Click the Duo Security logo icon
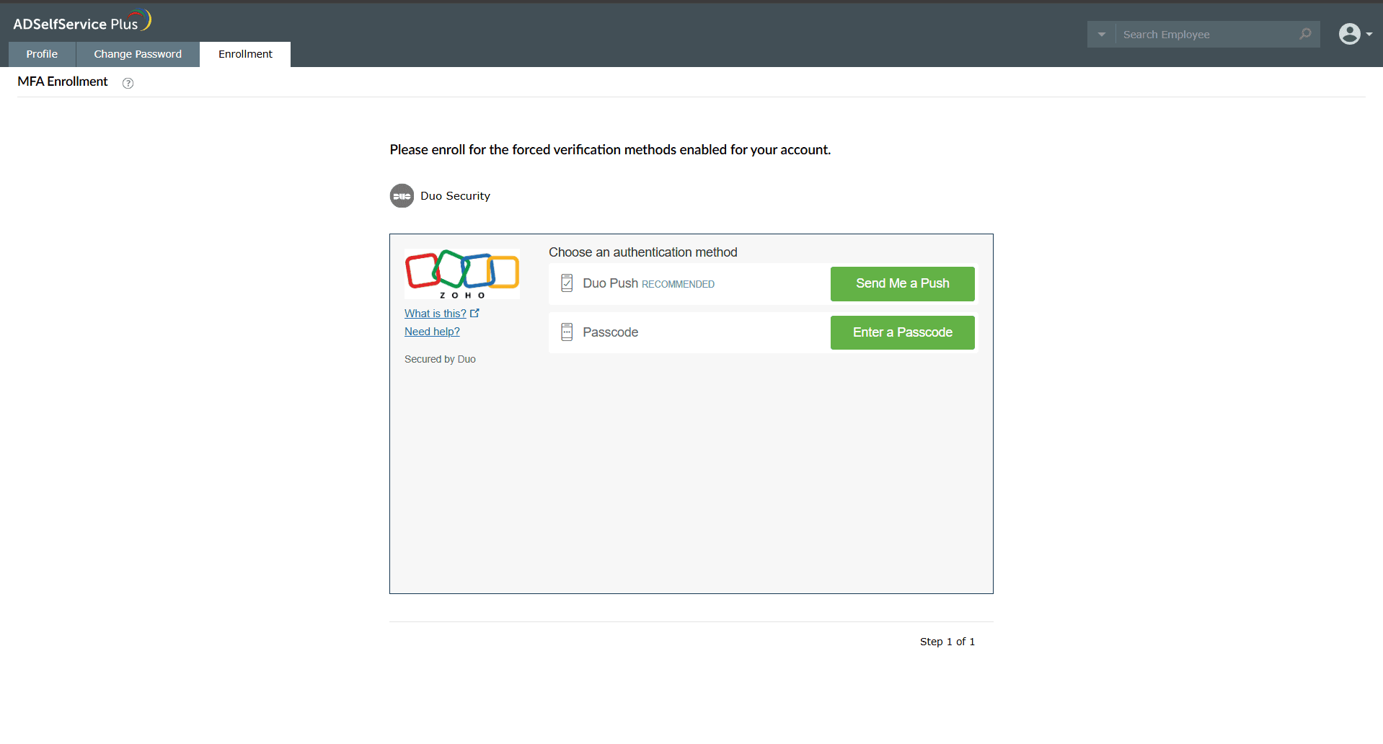Screen dimensions: 1383x744 tap(402, 195)
